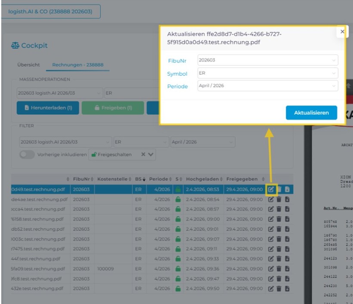Viewport: 353px width, 304px height.
Task: Open filter period dropdown April / 2026
Action: point(203,142)
